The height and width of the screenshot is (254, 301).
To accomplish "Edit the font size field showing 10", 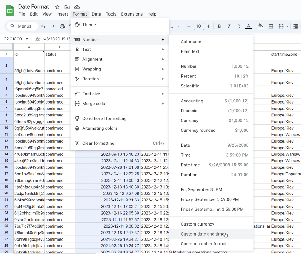I will [199, 26].
